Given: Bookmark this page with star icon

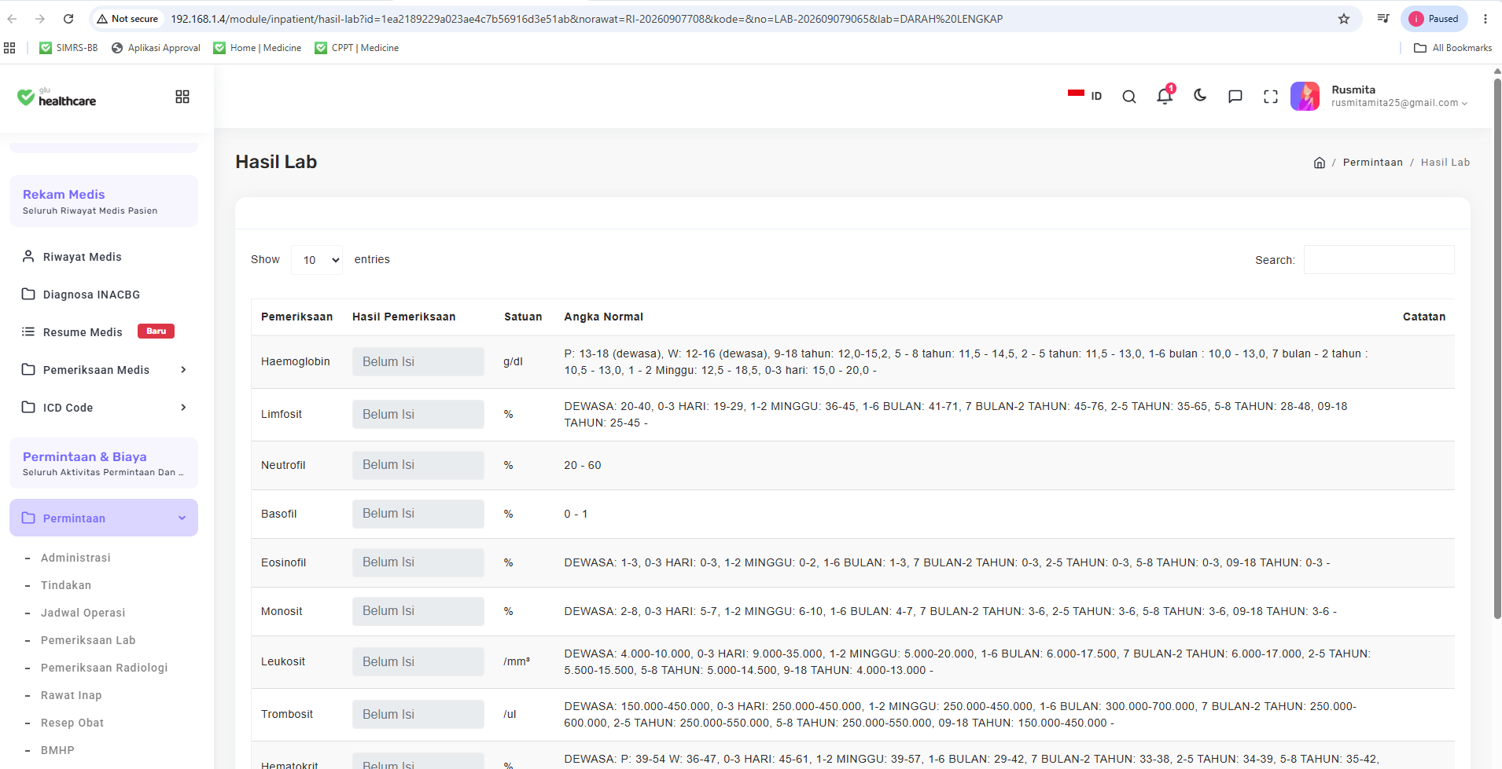Looking at the screenshot, I should (x=1344, y=19).
